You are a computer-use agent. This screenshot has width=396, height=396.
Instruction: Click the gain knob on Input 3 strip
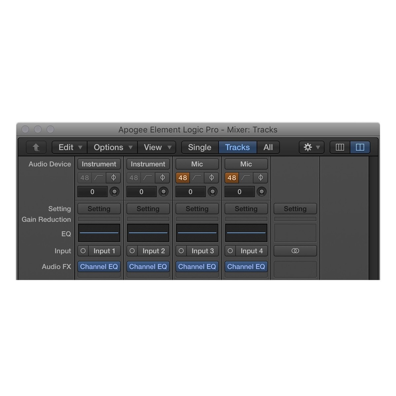(x=213, y=192)
